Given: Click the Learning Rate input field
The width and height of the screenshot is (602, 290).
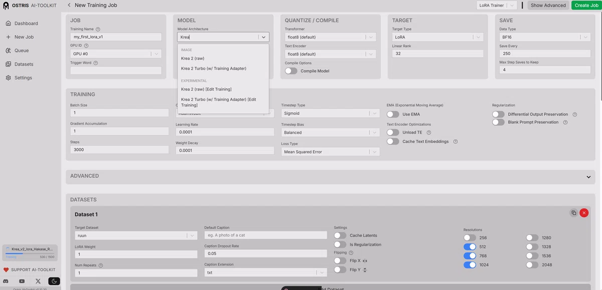Looking at the screenshot, I should pyautogui.click(x=225, y=132).
